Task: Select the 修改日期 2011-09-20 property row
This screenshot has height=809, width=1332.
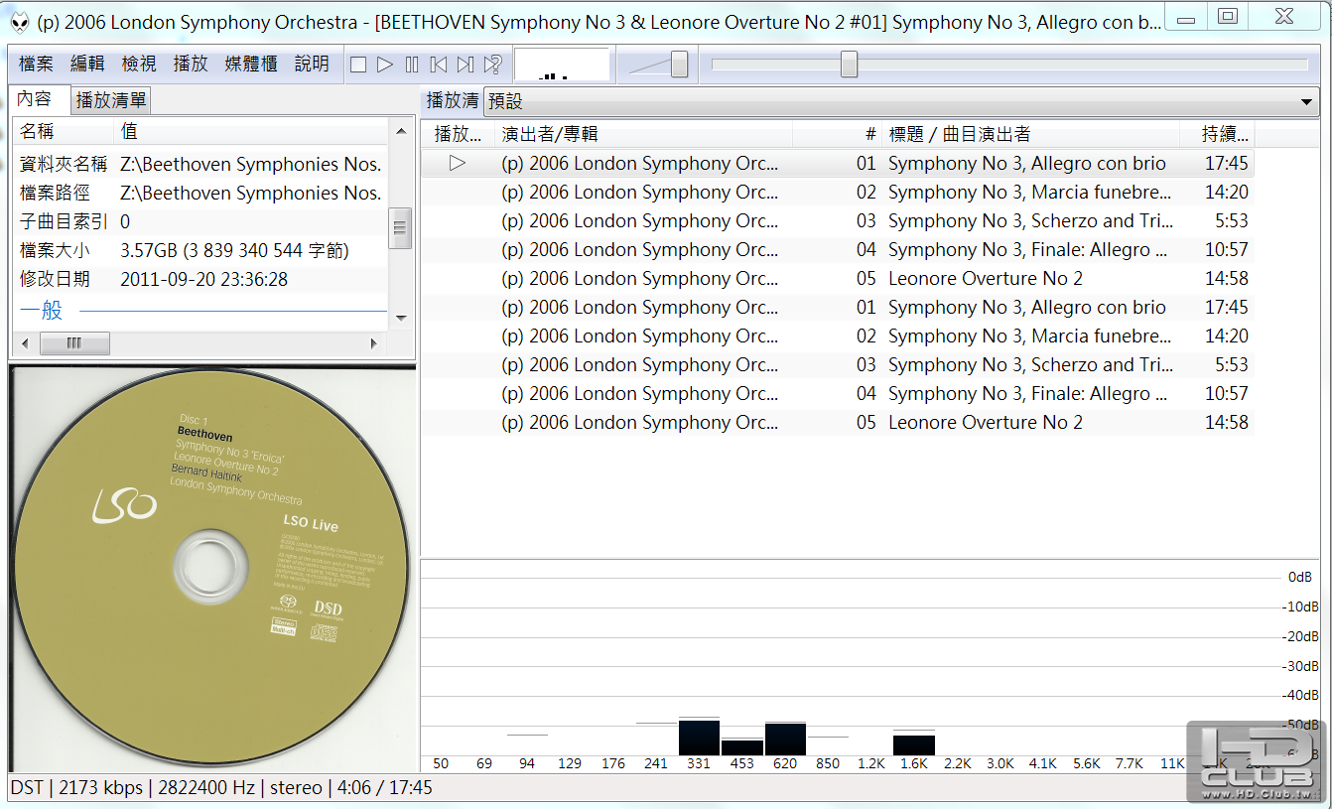Action: 200,279
